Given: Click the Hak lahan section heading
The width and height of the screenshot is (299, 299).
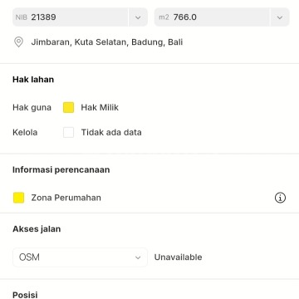Looking at the screenshot, I should coord(33,80).
